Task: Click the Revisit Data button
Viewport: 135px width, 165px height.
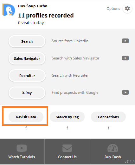Action: point(26,117)
